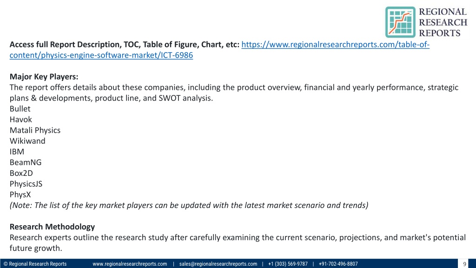Click the PhysX list entry
The image size is (476, 268).
[x=20, y=194]
